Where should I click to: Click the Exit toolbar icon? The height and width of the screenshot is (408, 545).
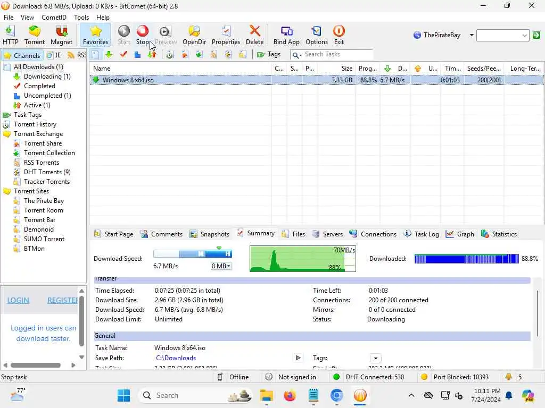pyautogui.click(x=339, y=35)
